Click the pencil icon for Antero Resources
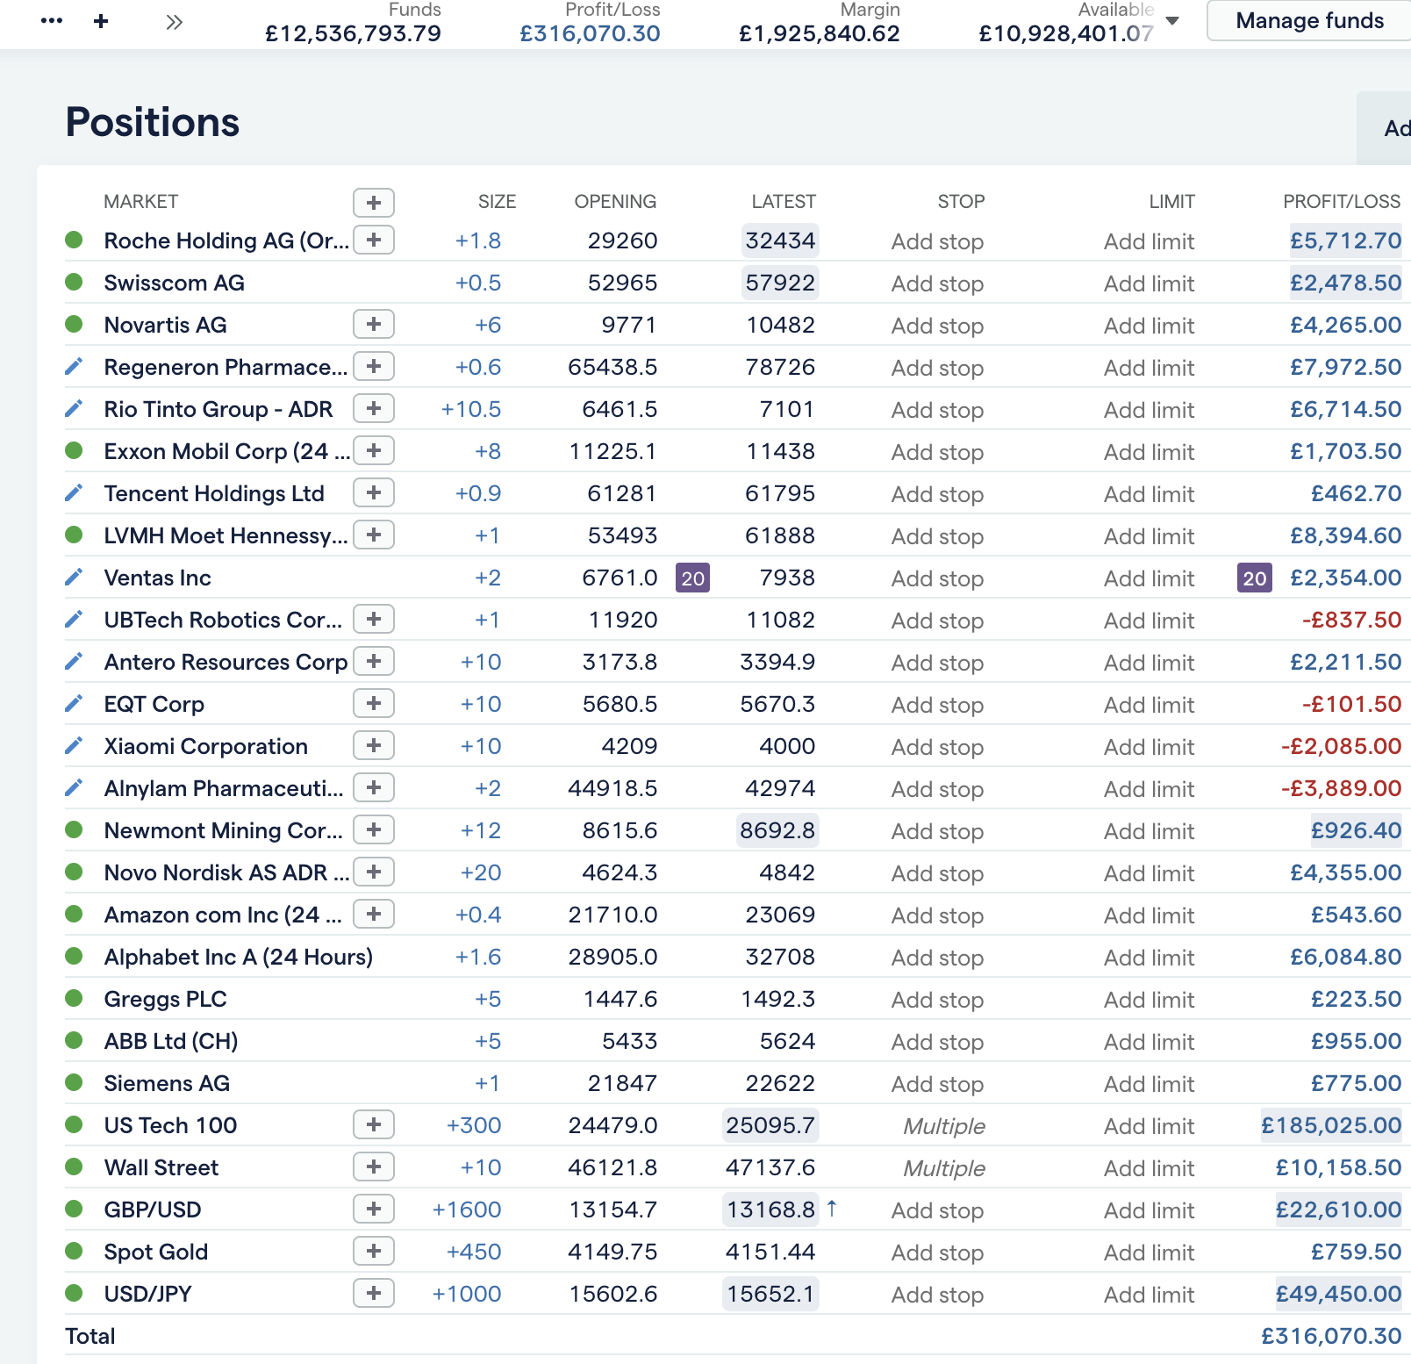 click(74, 661)
